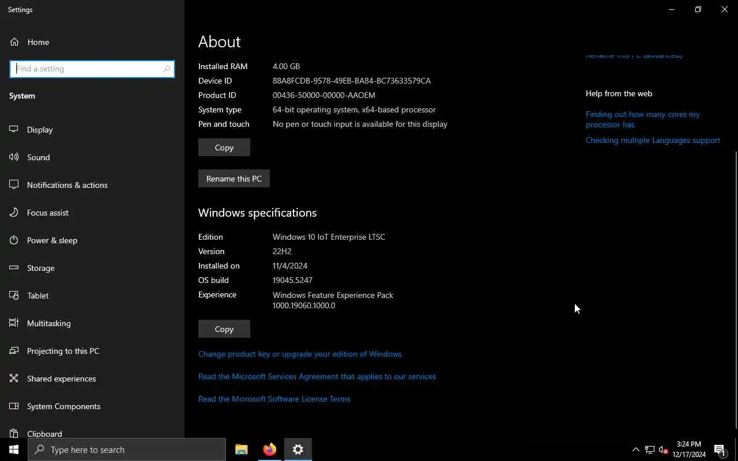Click the taskbar clock showing 3:24 PM
Viewport: 738px width, 461px height.
pyautogui.click(x=689, y=449)
